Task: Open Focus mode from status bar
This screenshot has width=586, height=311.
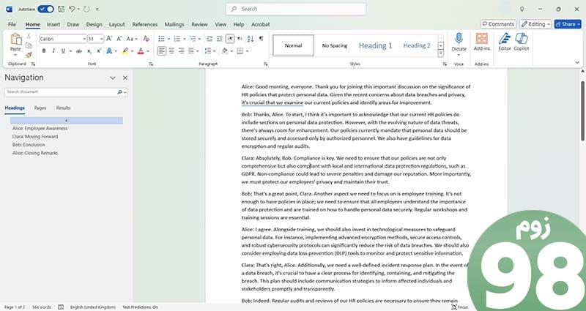Action: tap(459, 307)
